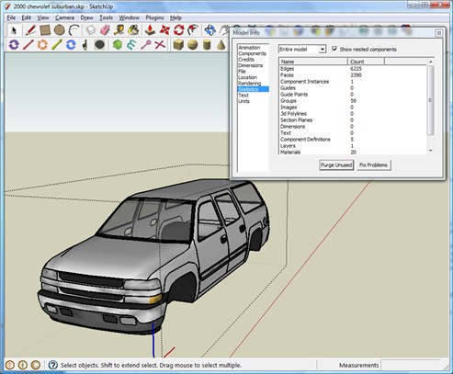Viewport: 453px width, 374px height.
Task: Click the statistics list scroll-down arrow
Action: click(x=431, y=151)
